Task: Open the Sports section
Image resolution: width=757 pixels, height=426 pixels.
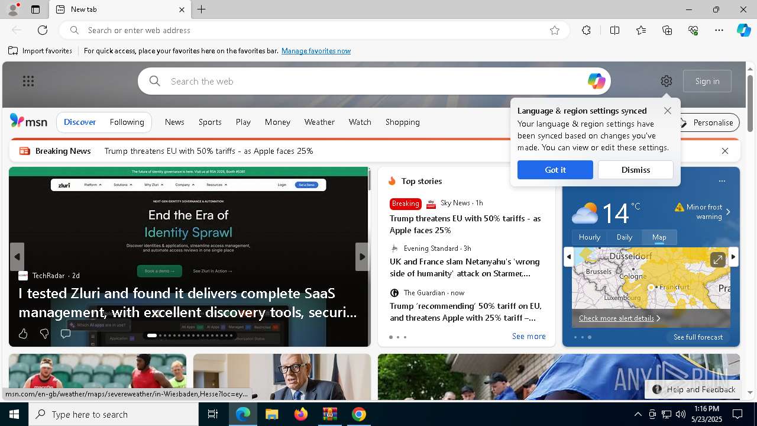Action: [210, 122]
